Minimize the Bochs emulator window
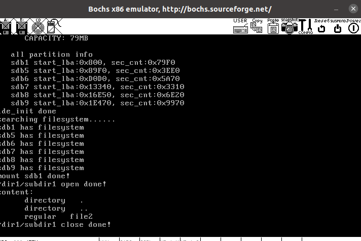The width and height of the screenshot is (361, 241). coord(336,10)
